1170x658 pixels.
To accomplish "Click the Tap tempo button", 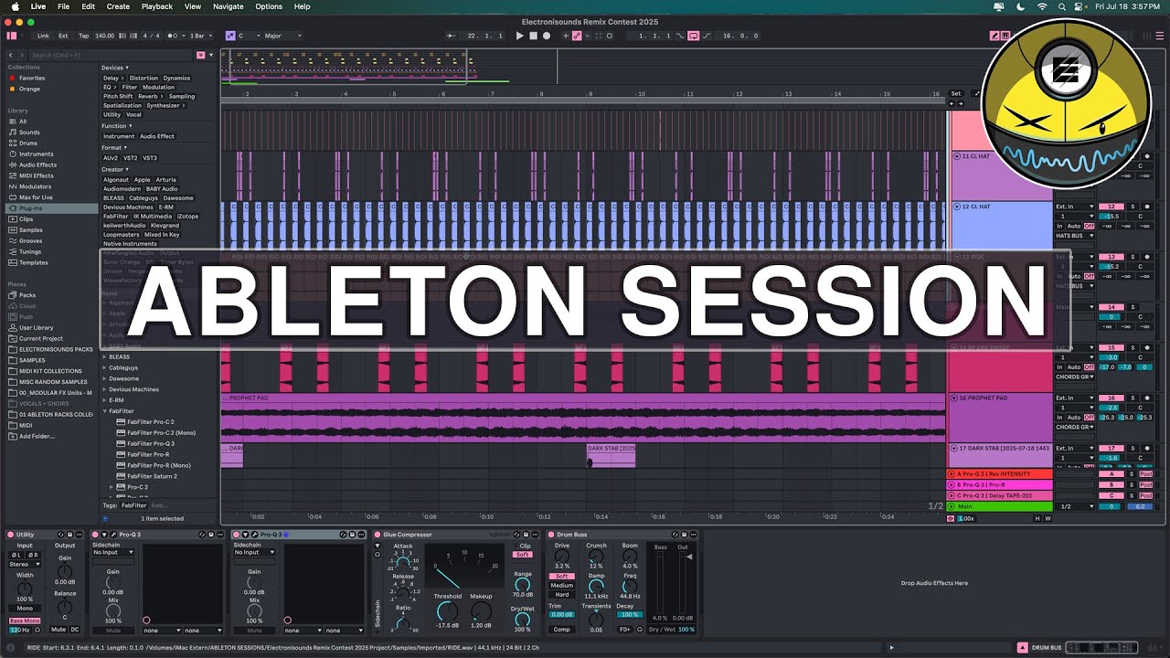I will [x=83, y=36].
